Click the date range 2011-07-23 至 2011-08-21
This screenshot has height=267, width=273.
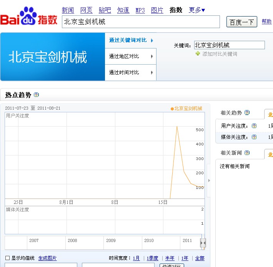[33, 108]
